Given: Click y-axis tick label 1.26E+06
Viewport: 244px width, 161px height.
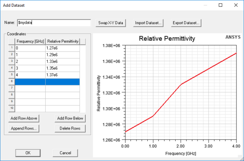Looking at the screenshot, I should tap(111, 140).
